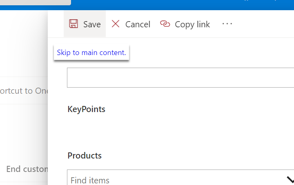
Task: Expand the Products dropdown chevron
Action: (290, 179)
